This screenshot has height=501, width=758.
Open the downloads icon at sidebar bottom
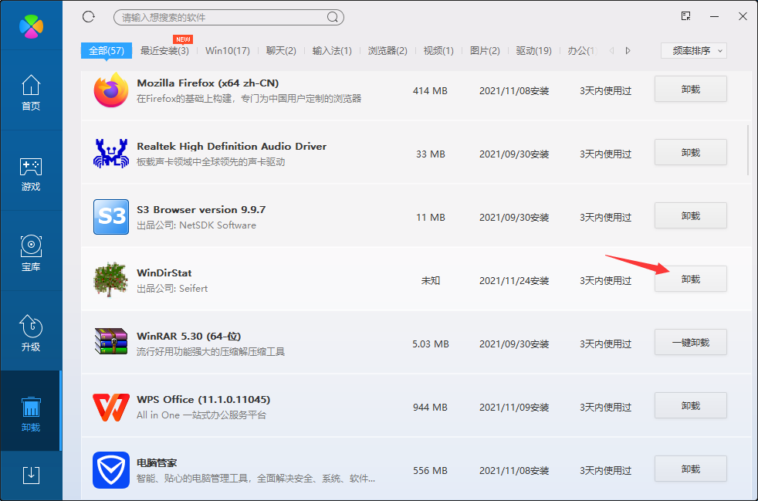point(31,475)
